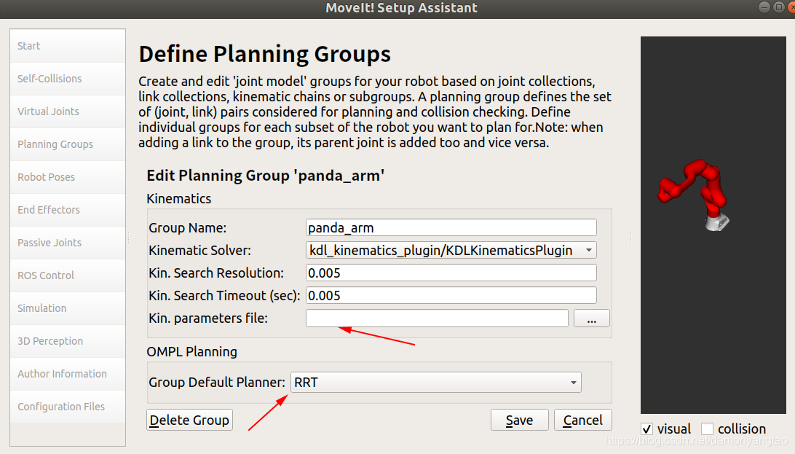Focus the Group Name input field
Image resolution: width=795 pixels, height=454 pixels.
coord(451,228)
